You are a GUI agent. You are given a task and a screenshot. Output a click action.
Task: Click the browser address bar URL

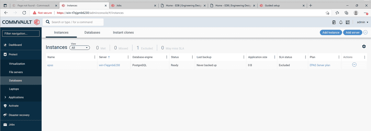[x=90, y=13]
